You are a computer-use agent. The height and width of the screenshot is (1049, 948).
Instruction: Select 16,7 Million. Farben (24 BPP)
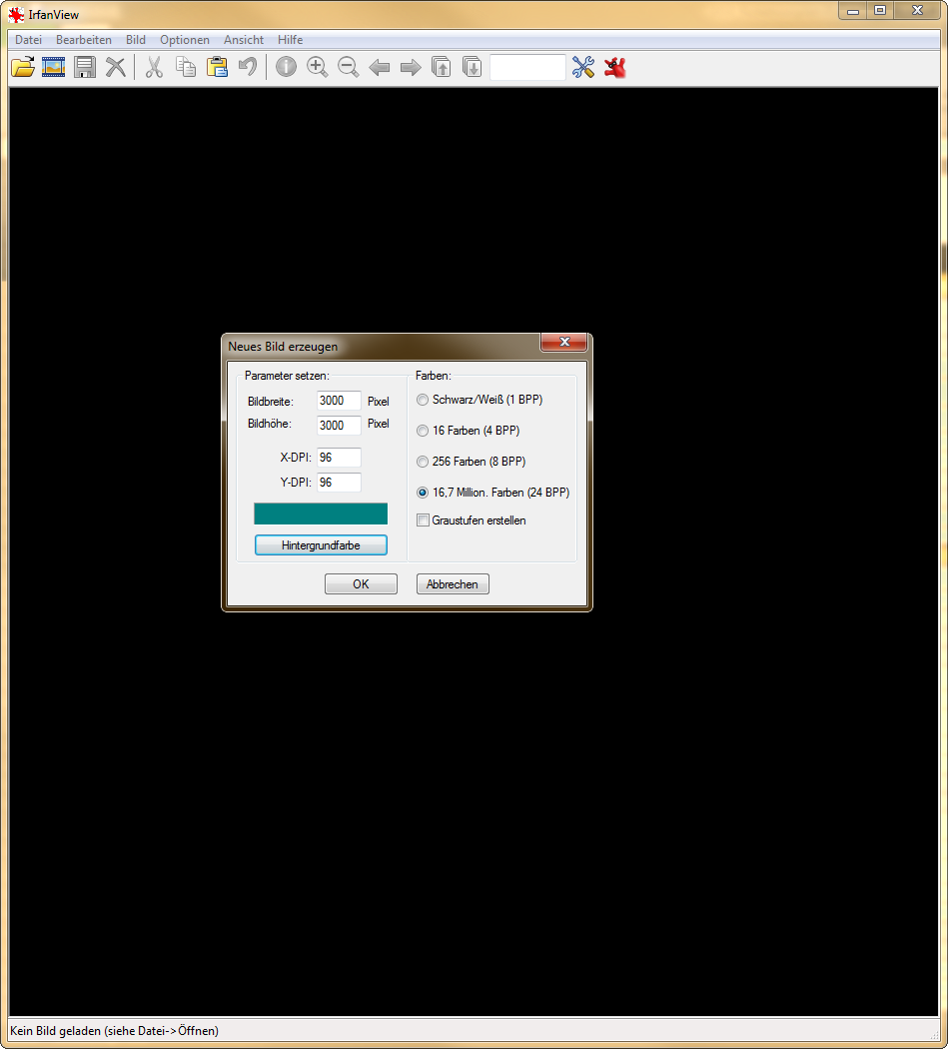[x=493, y=493]
